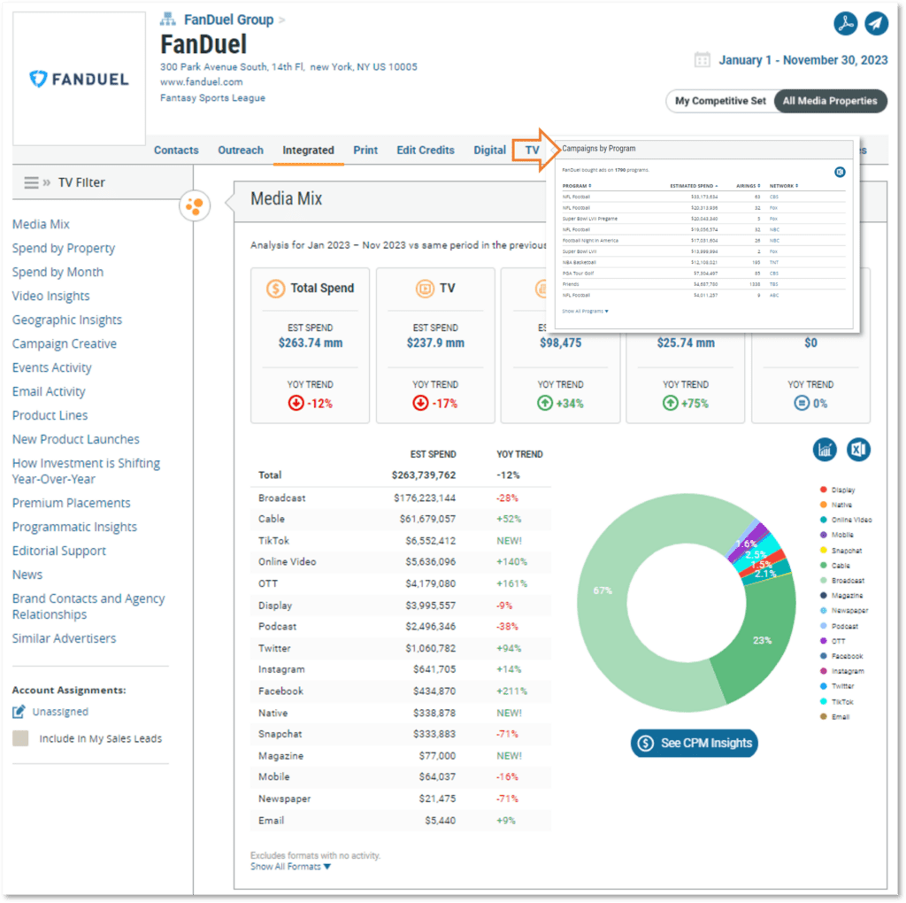Image resolution: width=906 pixels, height=903 pixels.
Task: Click the edit icon next to Unassigned
Action: (x=19, y=711)
